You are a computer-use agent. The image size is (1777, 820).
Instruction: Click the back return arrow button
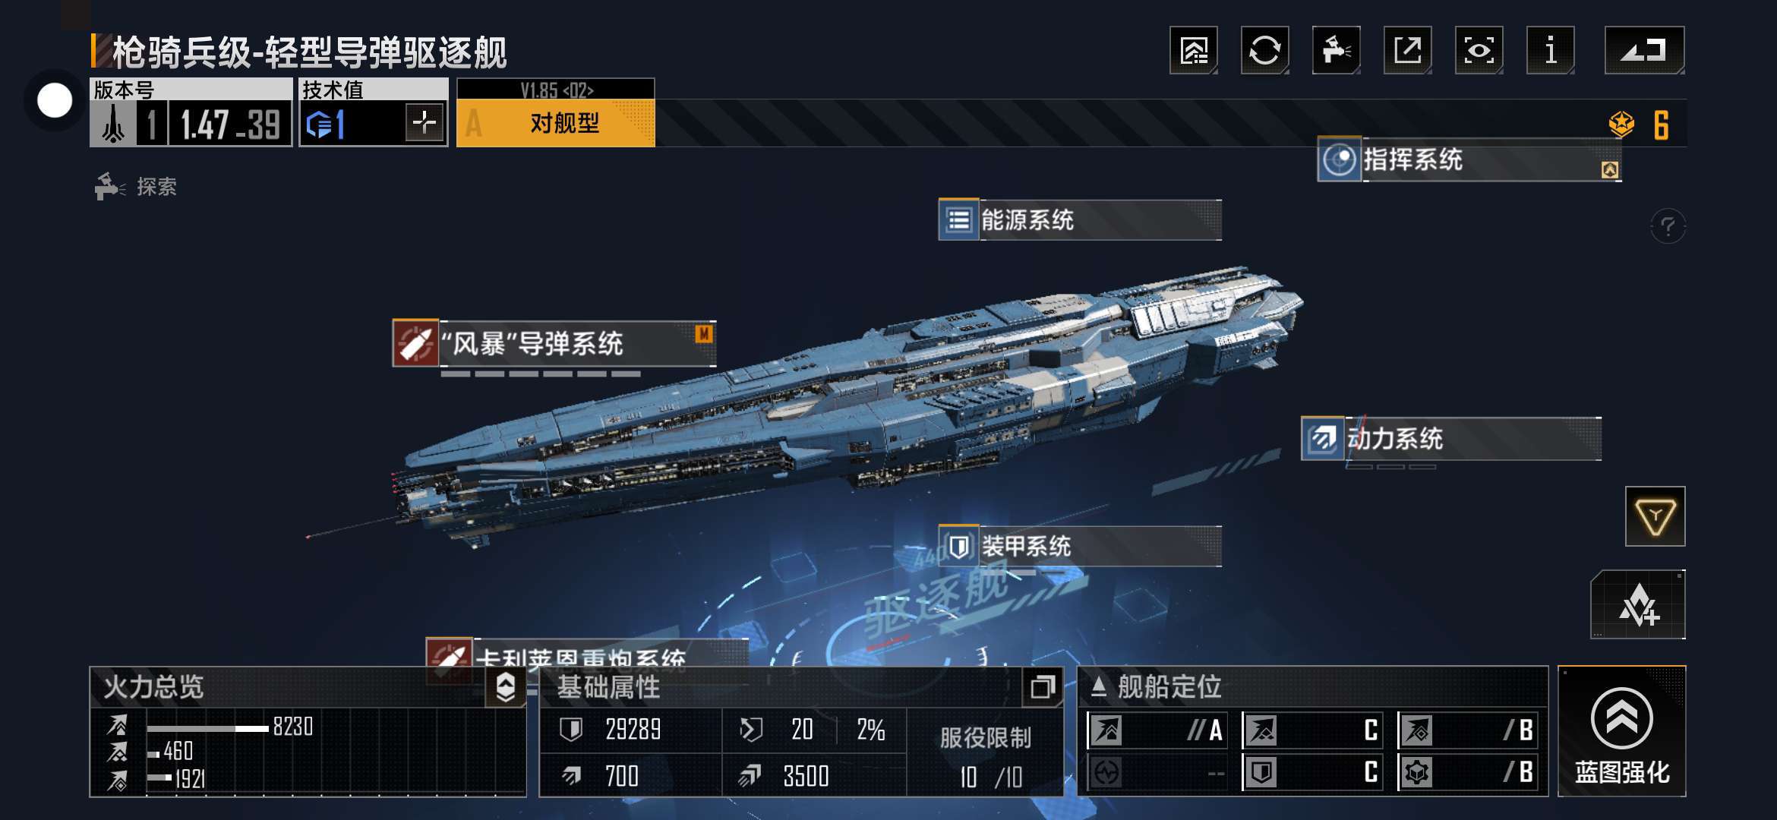click(x=1645, y=50)
